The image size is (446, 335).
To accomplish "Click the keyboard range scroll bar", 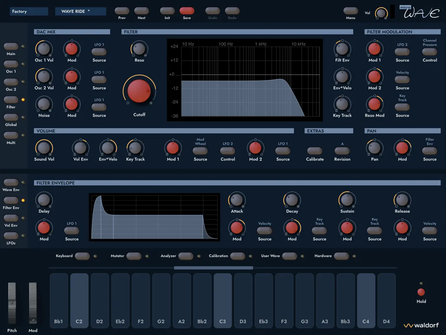I will pos(213,268).
